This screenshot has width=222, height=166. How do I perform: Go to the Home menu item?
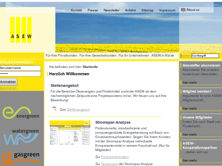click(60, 10)
